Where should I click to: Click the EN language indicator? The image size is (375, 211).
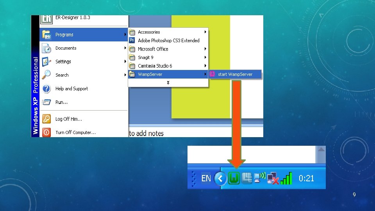tap(206, 178)
